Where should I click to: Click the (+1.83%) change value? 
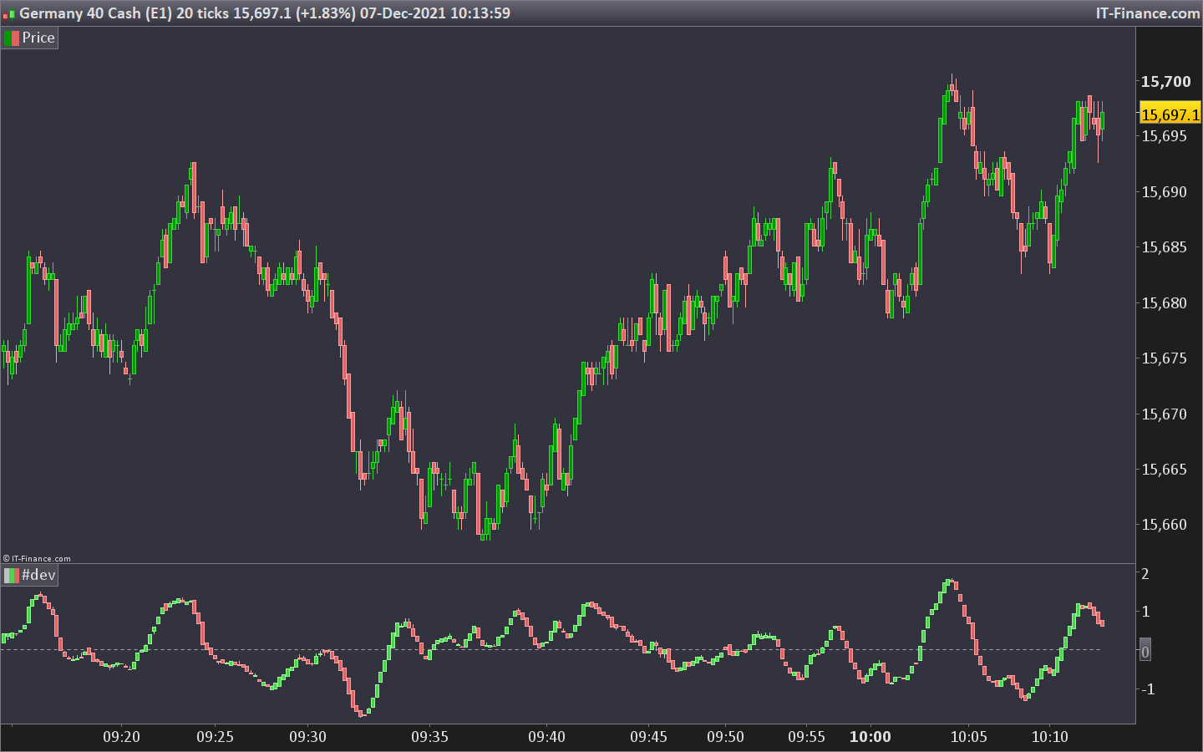[326, 13]
